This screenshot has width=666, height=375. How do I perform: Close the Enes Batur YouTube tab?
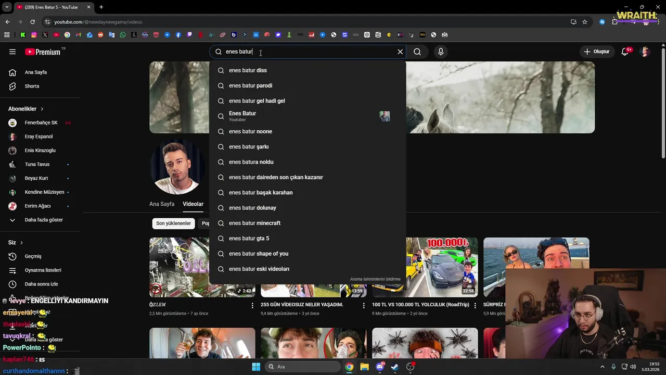(88, 7)
